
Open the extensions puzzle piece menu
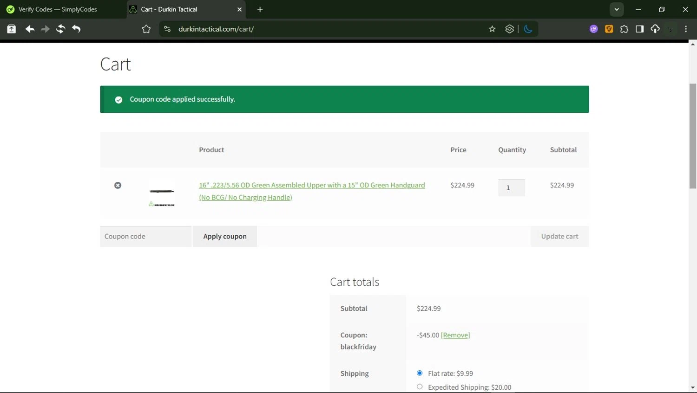point(624,29)
